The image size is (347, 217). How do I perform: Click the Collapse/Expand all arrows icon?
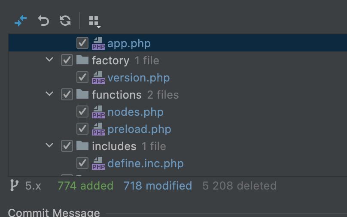point(21,21)
